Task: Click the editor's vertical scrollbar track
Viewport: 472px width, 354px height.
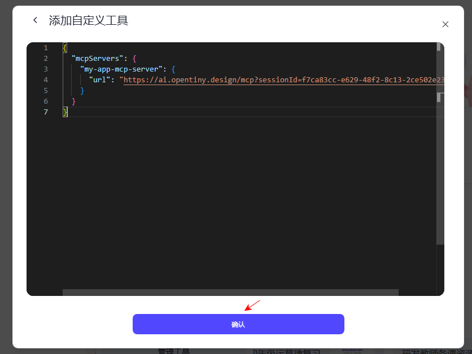Action: (x=440, y=169)
